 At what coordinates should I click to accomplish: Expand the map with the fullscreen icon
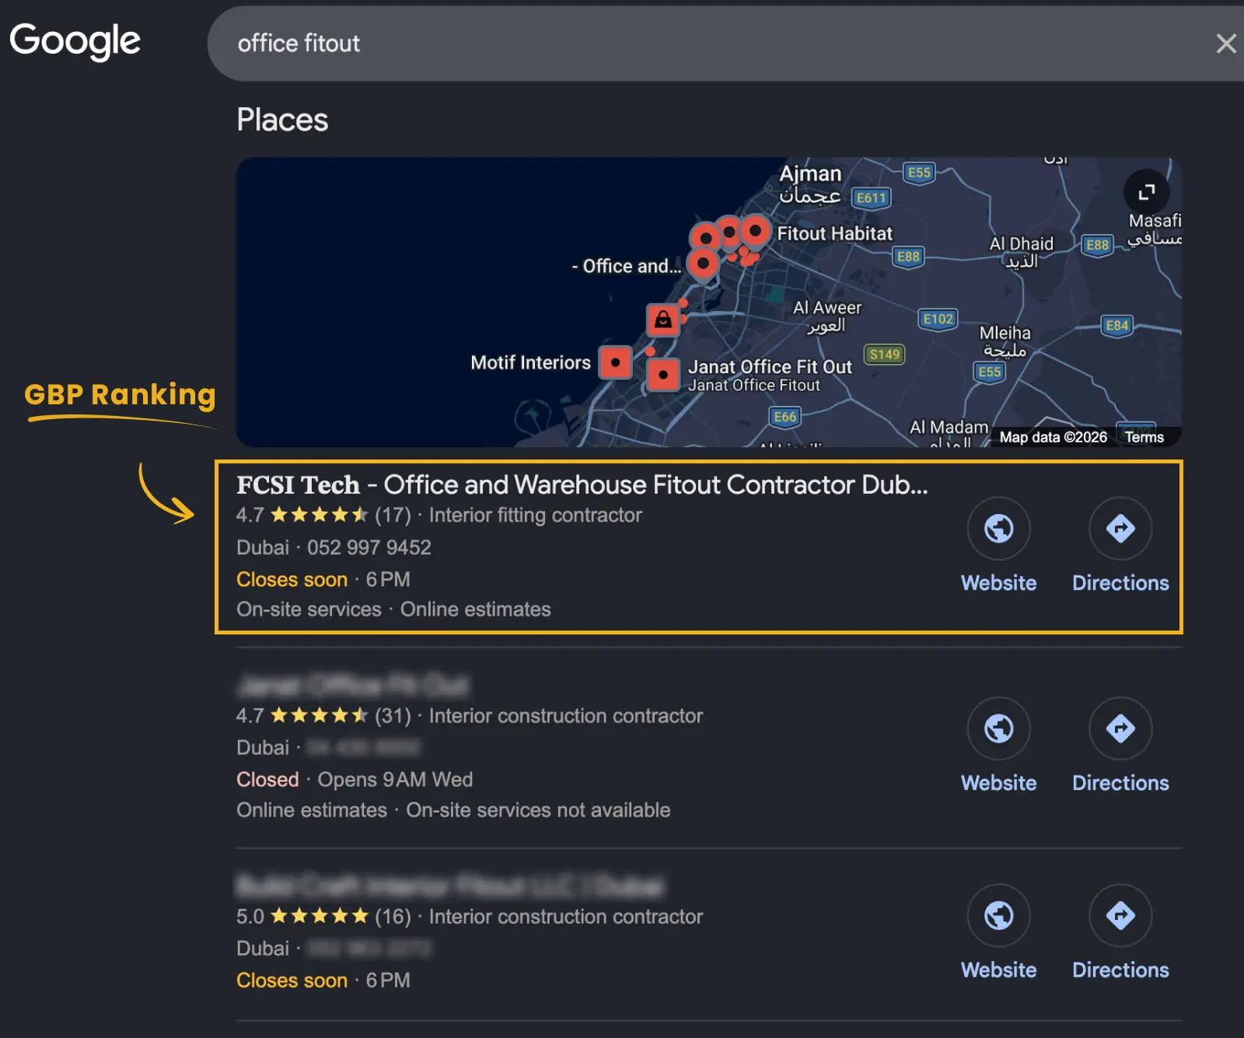[1147, 192]
